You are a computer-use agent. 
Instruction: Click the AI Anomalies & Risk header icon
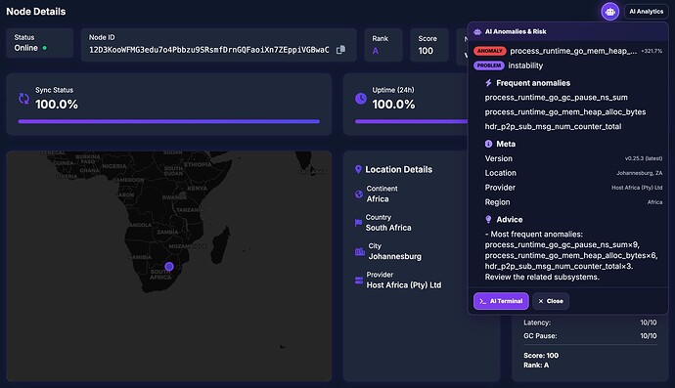click(x=477, y=32)
